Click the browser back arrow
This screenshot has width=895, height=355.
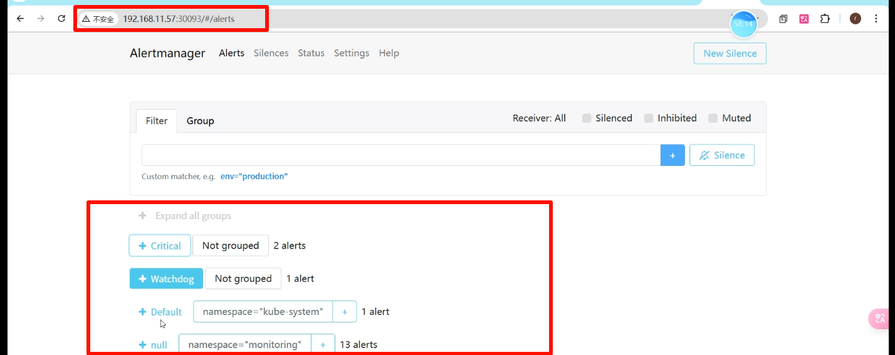click(20, 19)
